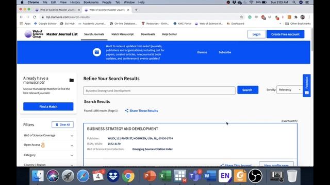This screenshot has height=185, width=330.
Task: Launch PowerPoint from the dock
Action: click(150, 176)
